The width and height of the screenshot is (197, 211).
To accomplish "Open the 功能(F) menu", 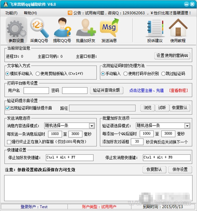I will 12,13.
